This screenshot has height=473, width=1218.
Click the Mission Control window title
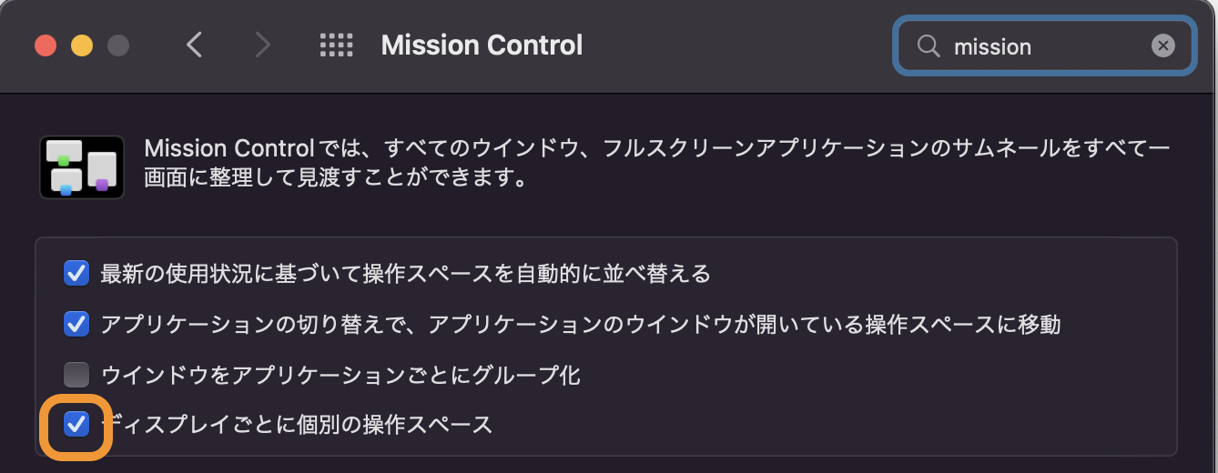click(x=482, y=45)
